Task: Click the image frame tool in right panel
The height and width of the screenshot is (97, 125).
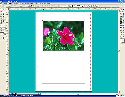Action: (x=121, y=21)
